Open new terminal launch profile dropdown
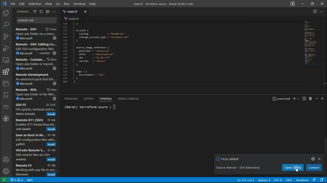This screenshot has height=183, width=327. tap(298, 99)
